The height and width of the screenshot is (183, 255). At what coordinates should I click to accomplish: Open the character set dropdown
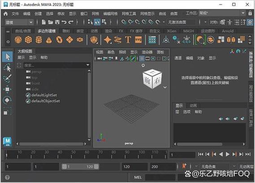tap(196, 166)
